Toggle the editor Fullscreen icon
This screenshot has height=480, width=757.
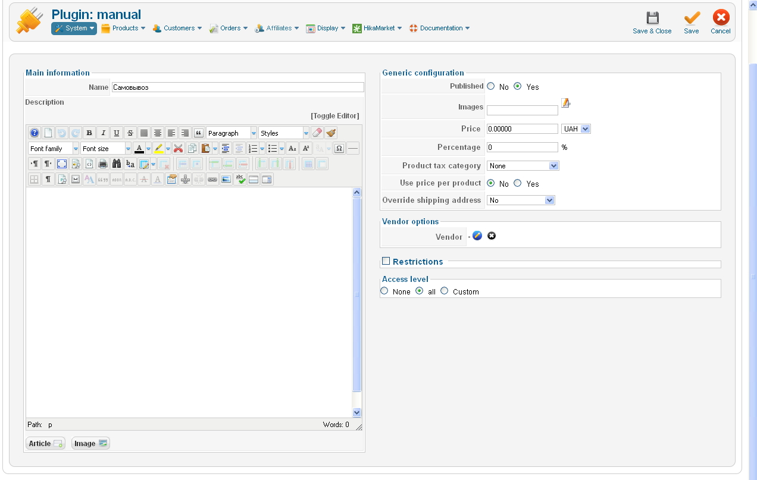point(62,164)
